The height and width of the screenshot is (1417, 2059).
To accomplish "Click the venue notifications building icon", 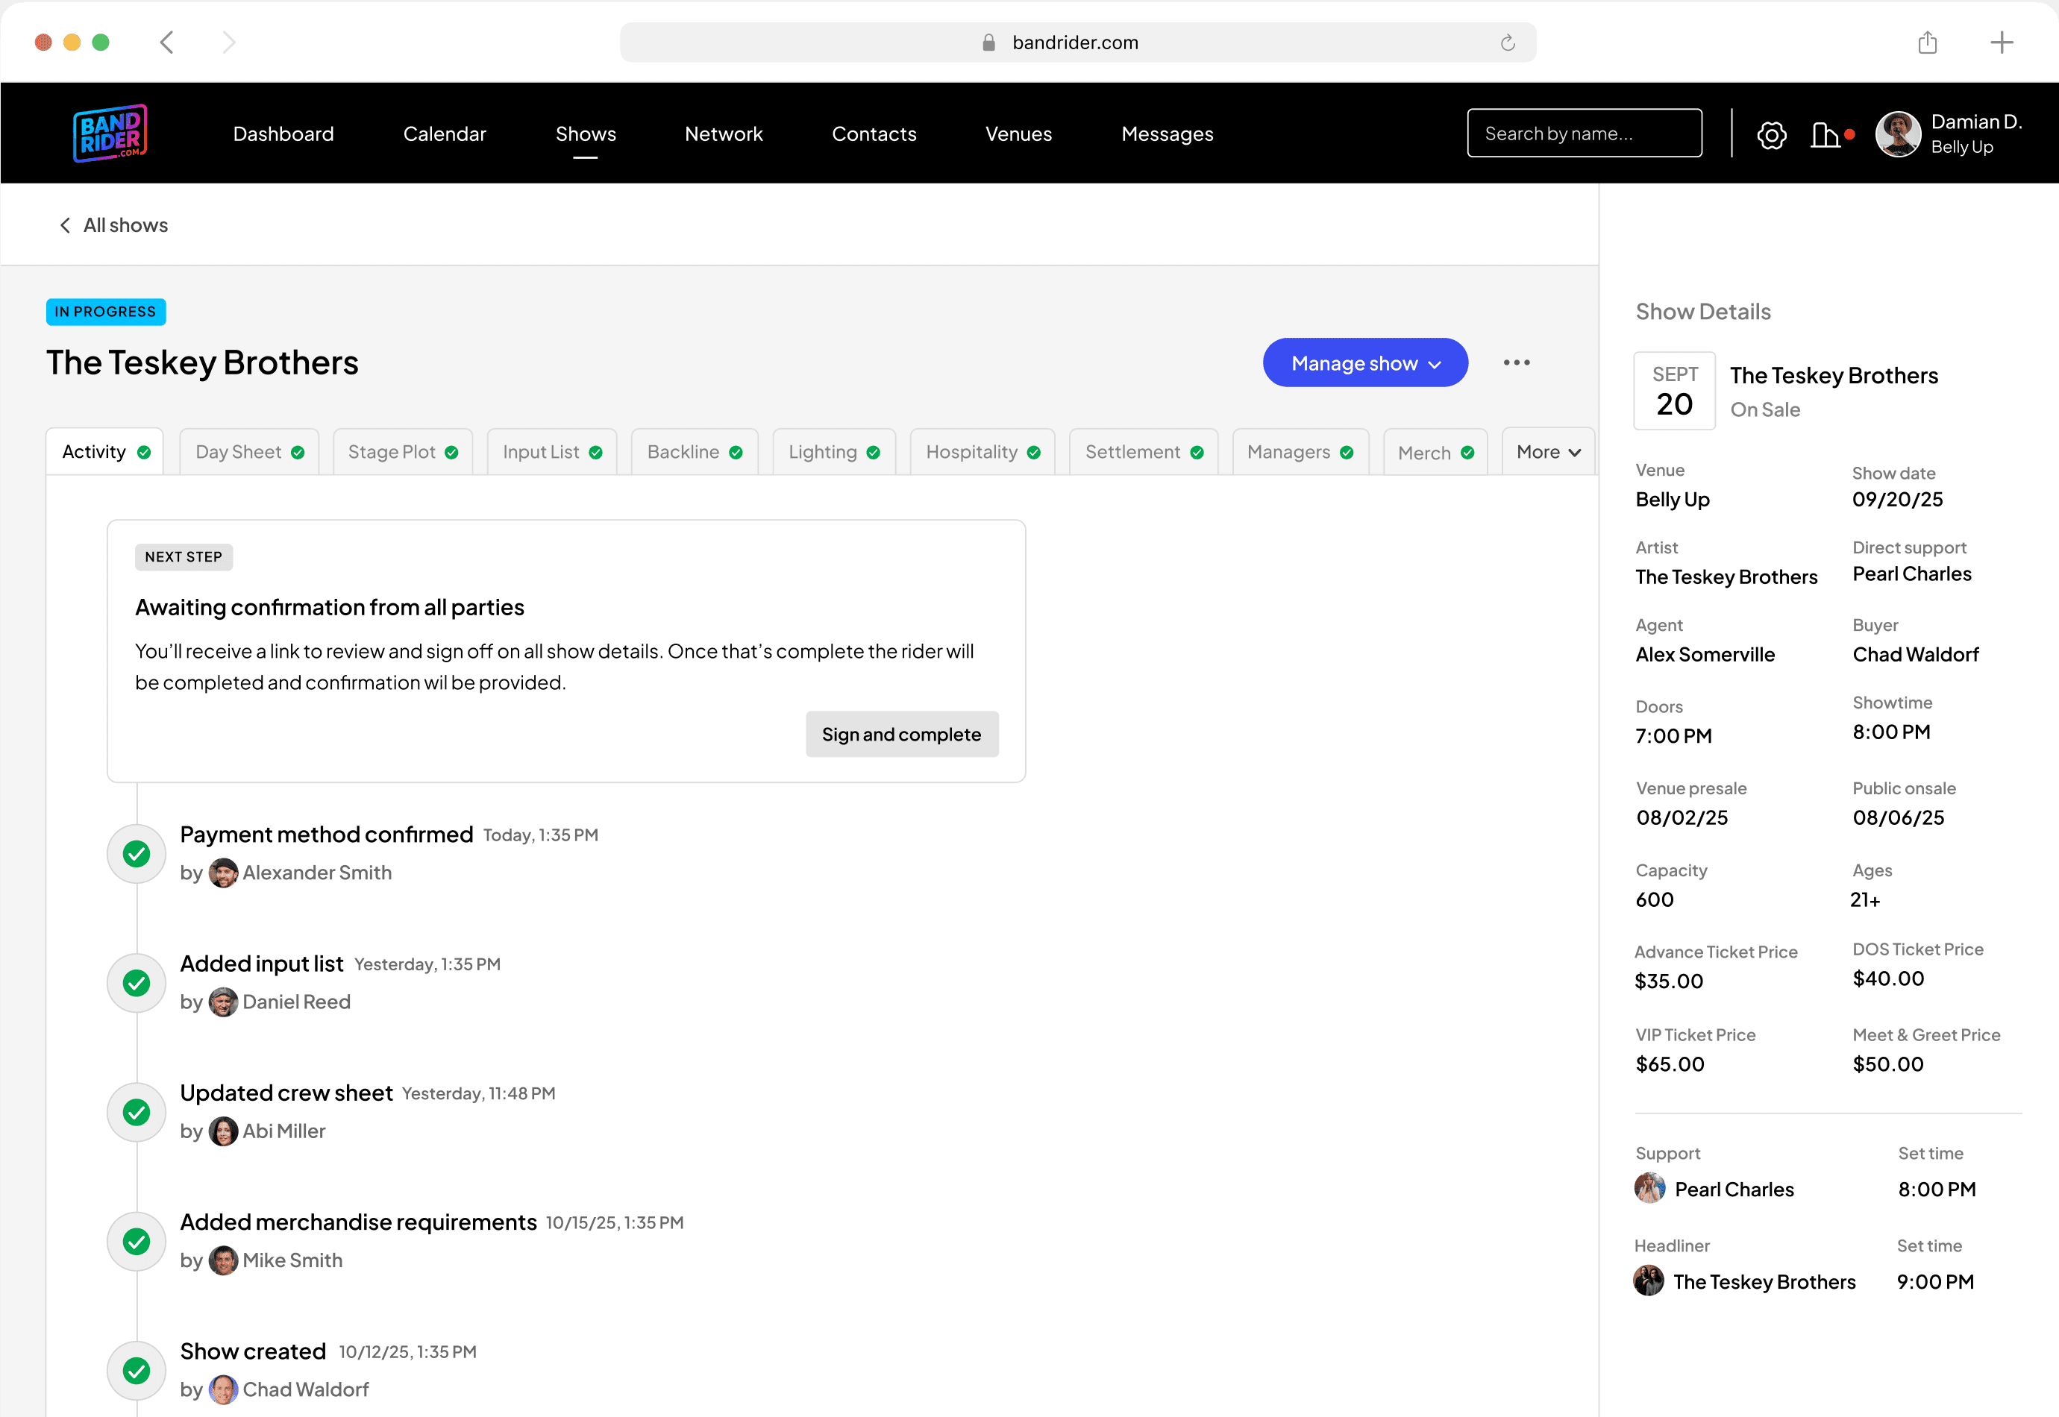I will (x=1825, y=135).
